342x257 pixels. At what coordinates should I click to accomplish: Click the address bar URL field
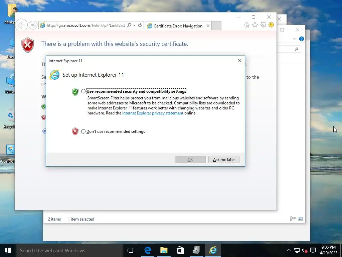pos(85,25)
